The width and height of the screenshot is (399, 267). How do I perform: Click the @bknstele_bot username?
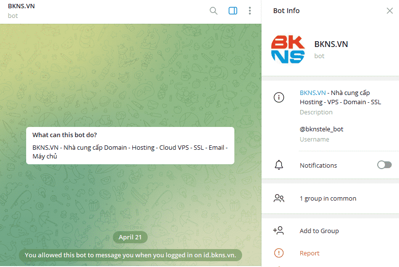[x=322, y=129]
